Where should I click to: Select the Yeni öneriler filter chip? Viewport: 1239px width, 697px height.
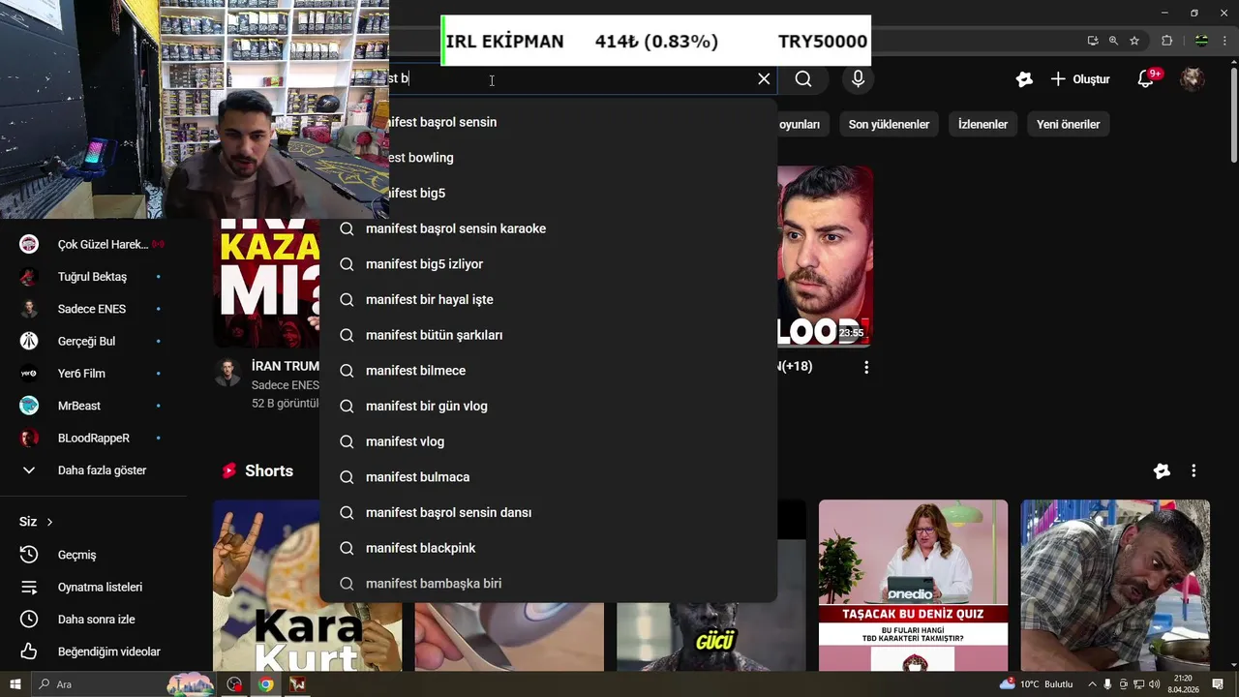pyautogui.click(x=1068, y=124)
